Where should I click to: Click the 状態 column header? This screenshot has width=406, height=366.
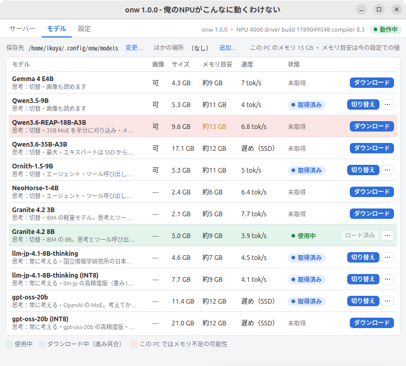[294, 64]
